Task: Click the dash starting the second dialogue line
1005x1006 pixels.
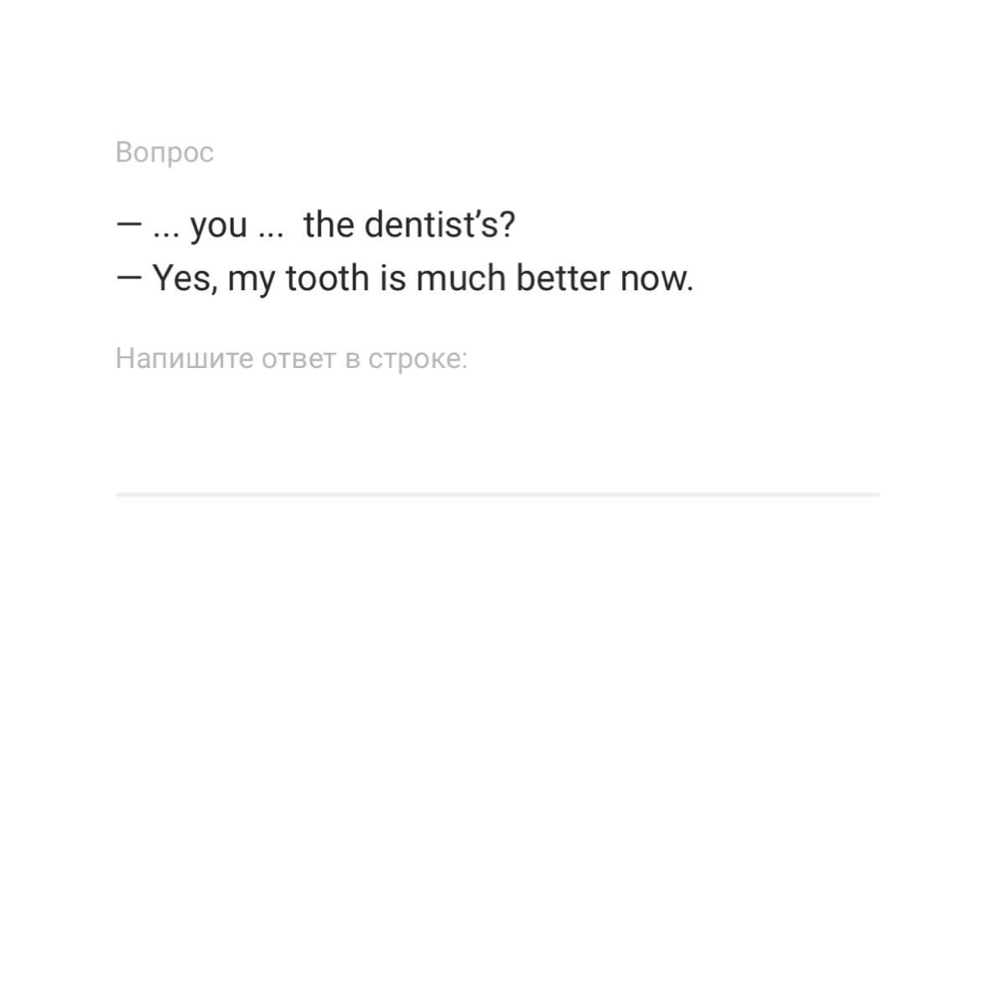Action: click(x=128, y=277)
